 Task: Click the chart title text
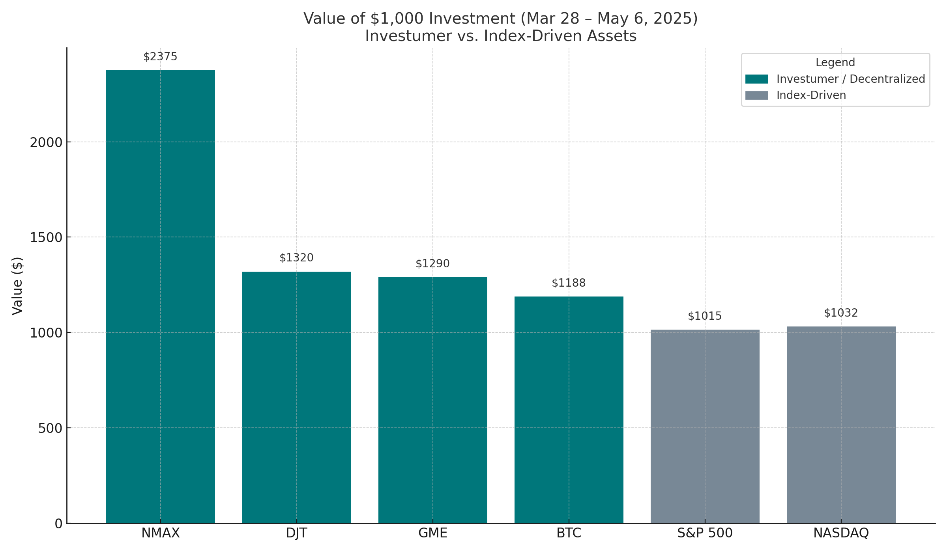coord(501,27)
